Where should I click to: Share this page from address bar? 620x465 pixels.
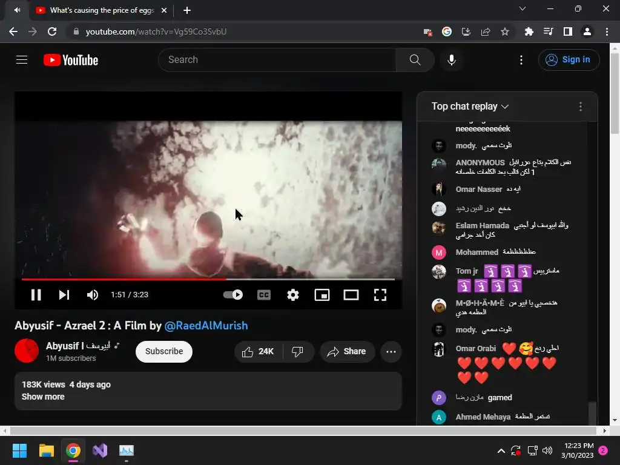(486, 31)
